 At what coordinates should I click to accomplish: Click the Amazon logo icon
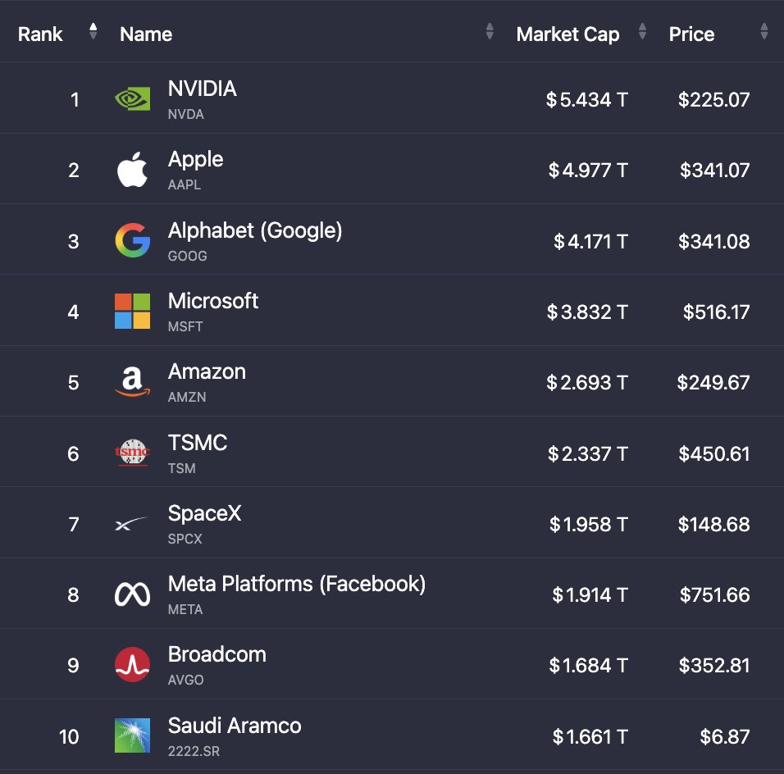tap(133, 382)
